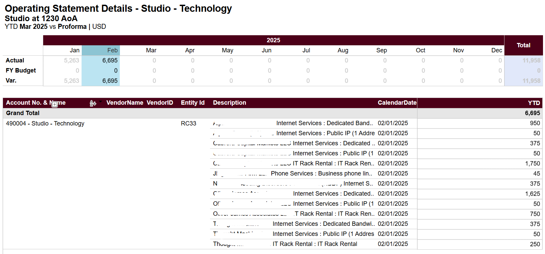This screenshot has width=545, height=254.
Task: Click the Feb Actual value 6,695
Action: 110,60
